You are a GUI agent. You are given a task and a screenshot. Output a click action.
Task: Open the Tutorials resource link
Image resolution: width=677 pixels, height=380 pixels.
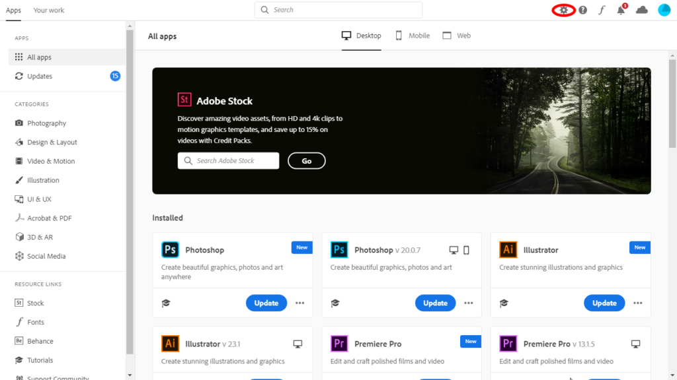tap(34, 360)
